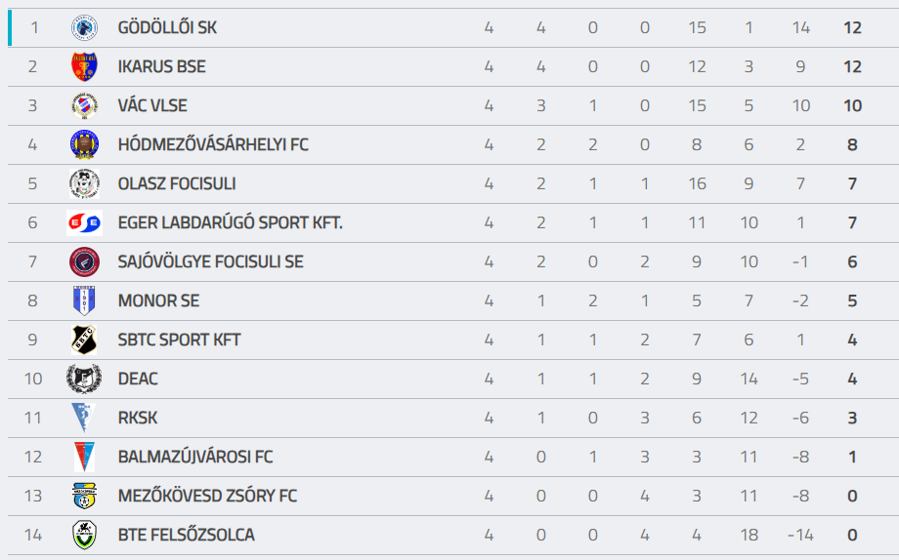This screenshot has width=899, height=560.
Task: Click the RKSK pennant logo
Action: (84, 418)
